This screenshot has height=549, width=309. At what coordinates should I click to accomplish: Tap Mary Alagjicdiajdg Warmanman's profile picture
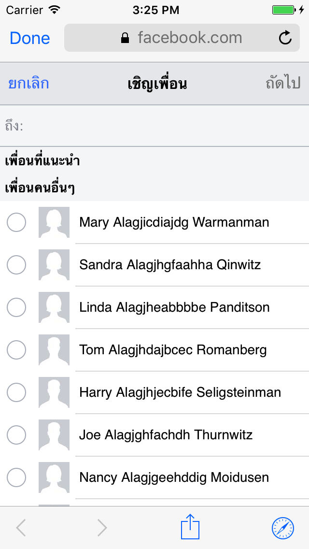54,222
